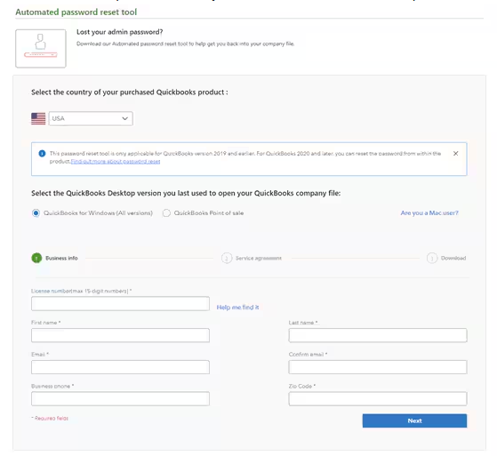
Task: Click the password reset tool thumbnail image
Action: (x=41, y=49)
